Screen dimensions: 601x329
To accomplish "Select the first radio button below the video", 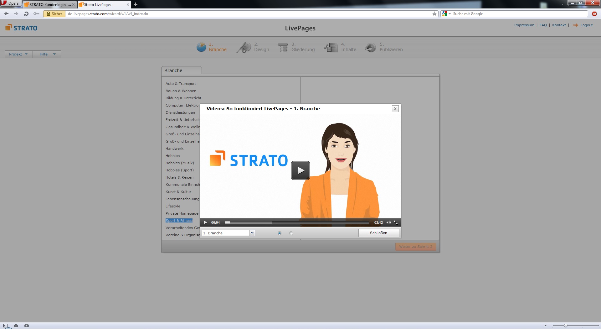I will coord(280,233).
